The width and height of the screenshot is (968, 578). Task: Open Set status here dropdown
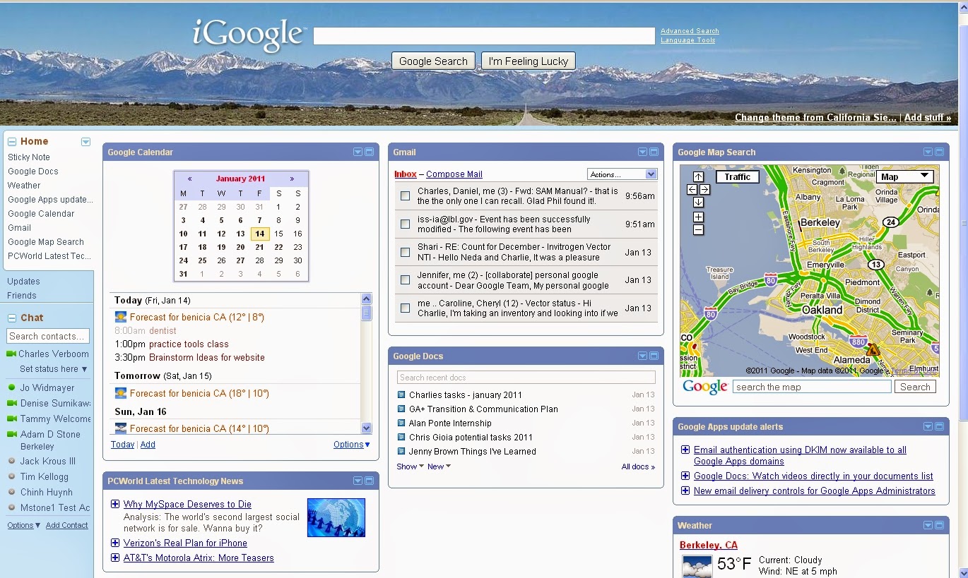[x=53, y=369]
